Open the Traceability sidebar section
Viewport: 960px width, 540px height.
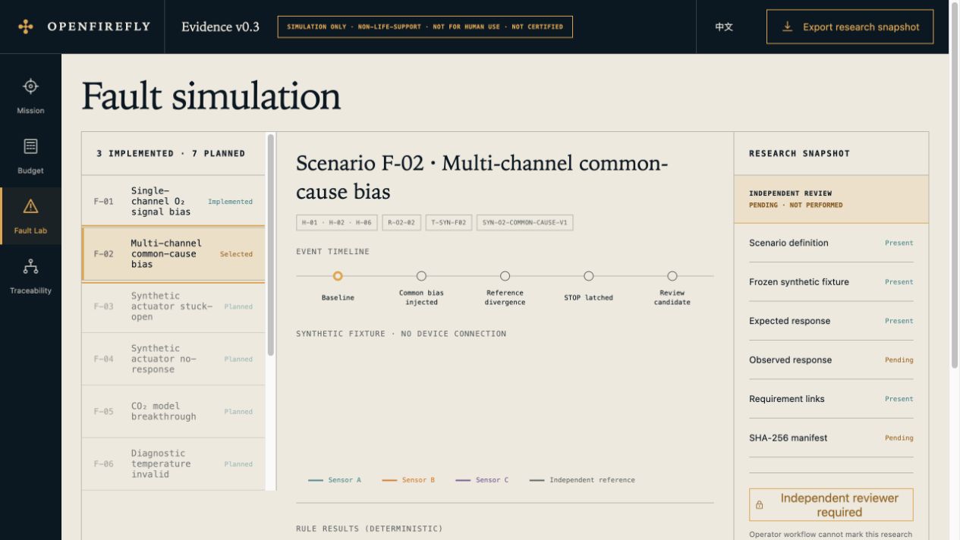click(x=30, y=277)
